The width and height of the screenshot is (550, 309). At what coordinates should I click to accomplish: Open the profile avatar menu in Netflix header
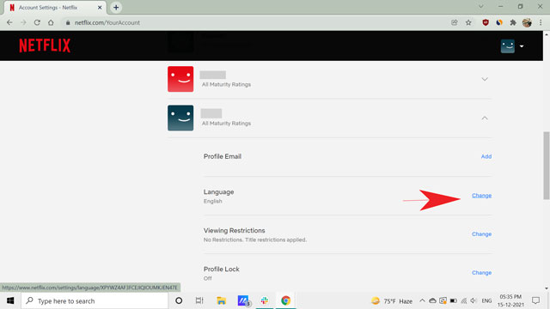(x=507, y=45)
